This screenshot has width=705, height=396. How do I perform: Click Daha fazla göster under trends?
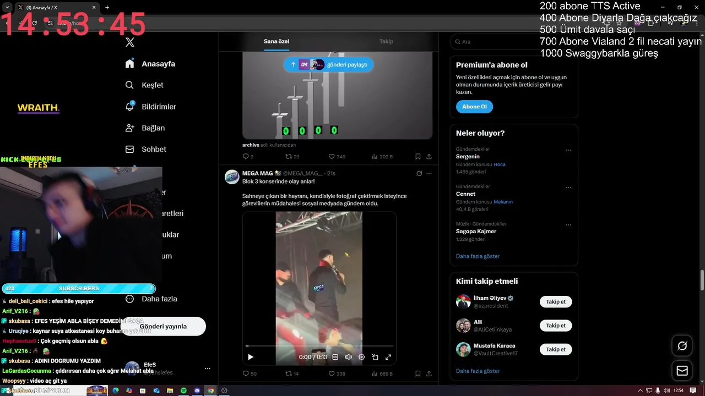click(x=478, y=256)
